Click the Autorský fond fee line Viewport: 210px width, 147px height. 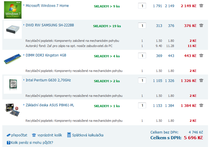coord(69,46)
